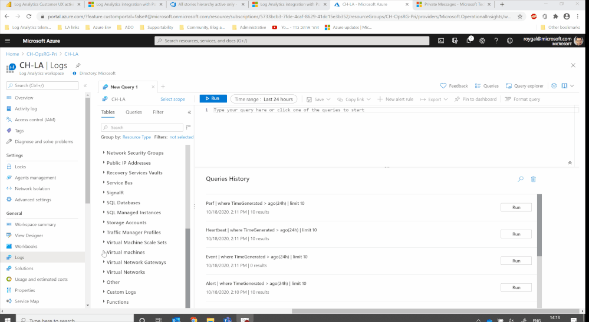Viewport: 589px width, 322px height.
Task: Open the Copy link dropdown
Action: (354, 99)
